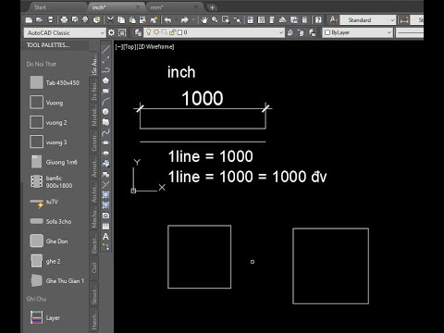Image resolution: width=444 pixels, height=333 pixels.
Task: Click the Plot (printer) icon
Action: coord(64,20)
